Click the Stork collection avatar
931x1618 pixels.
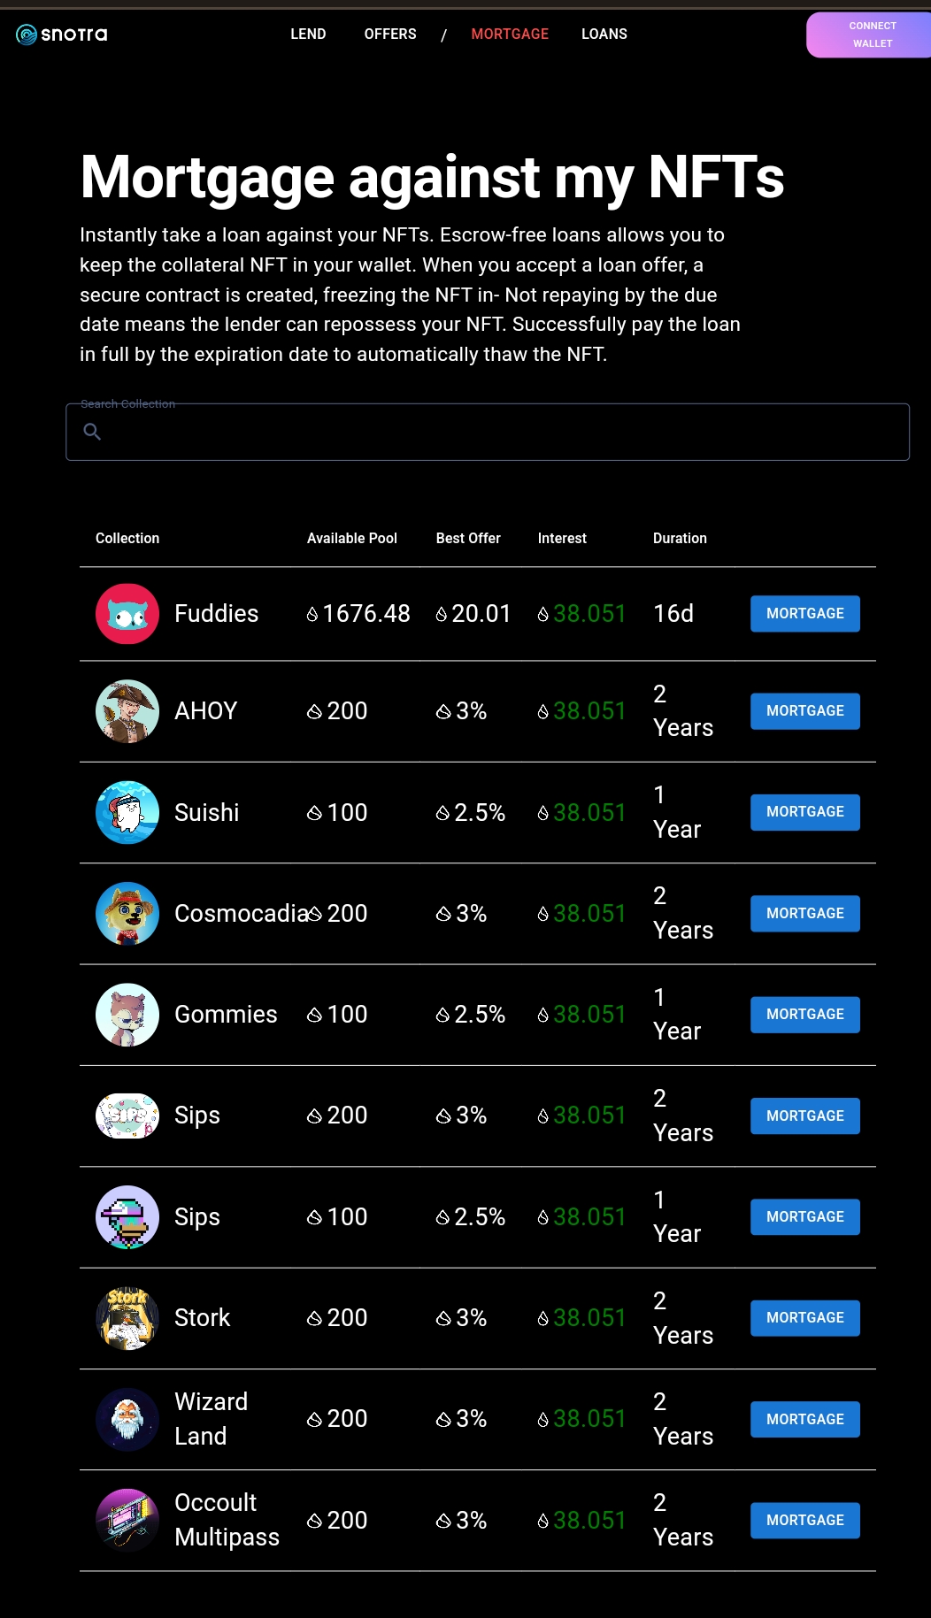point(127,1317)
